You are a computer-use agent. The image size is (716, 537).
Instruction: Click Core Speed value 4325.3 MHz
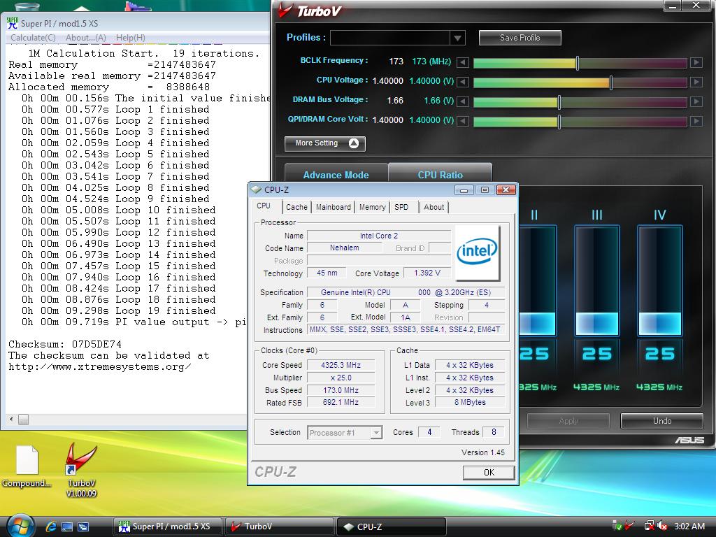[x=341, y=365]
